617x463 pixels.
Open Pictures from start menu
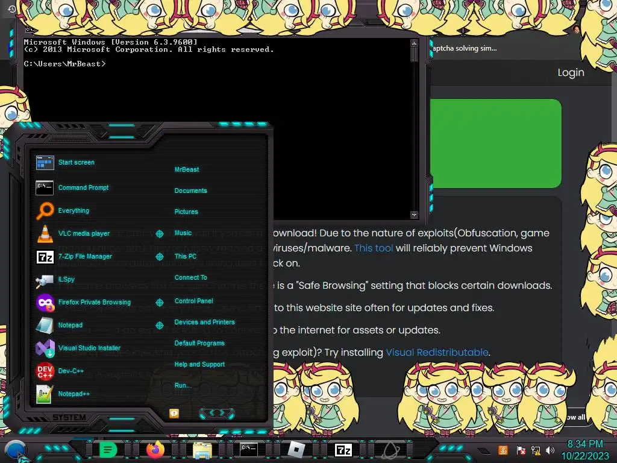pos(186,212)
